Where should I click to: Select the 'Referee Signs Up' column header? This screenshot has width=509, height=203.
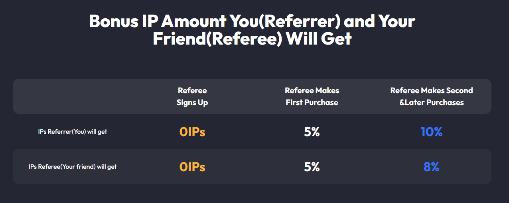coord(192,96)
